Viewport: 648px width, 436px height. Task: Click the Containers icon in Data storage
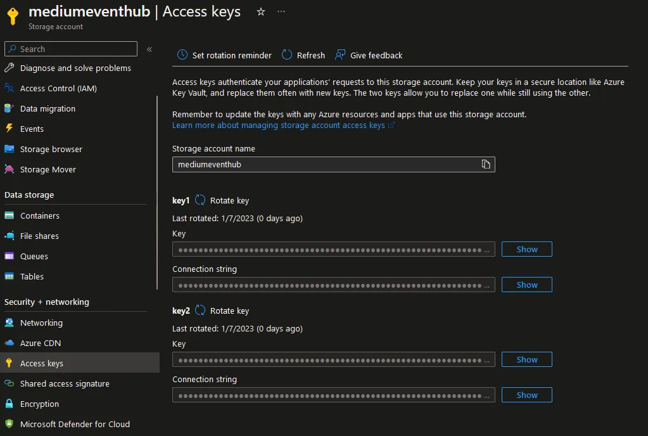coord(9,215)
